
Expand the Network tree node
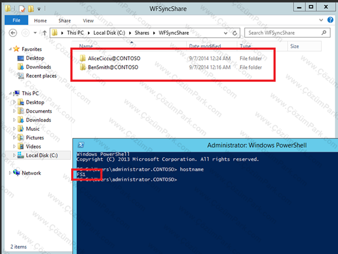tap(10, 173)
